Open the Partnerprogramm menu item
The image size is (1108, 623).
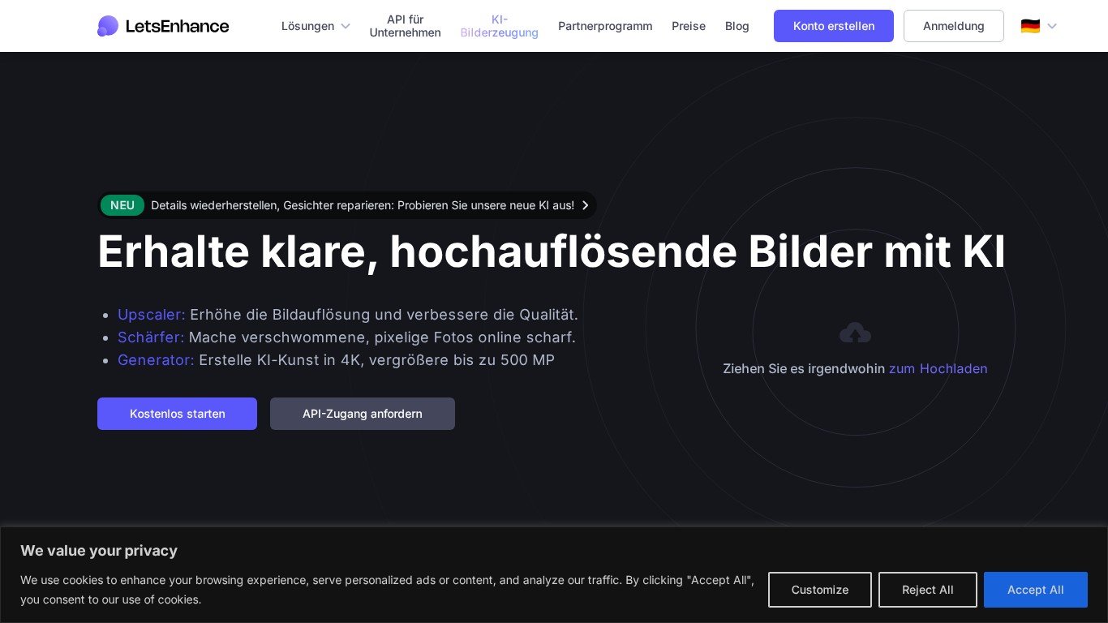point(605,26)
